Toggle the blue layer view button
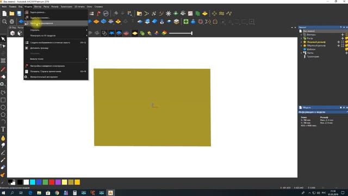This screenshot has height=196, width=348. click(x=119, y=33)
